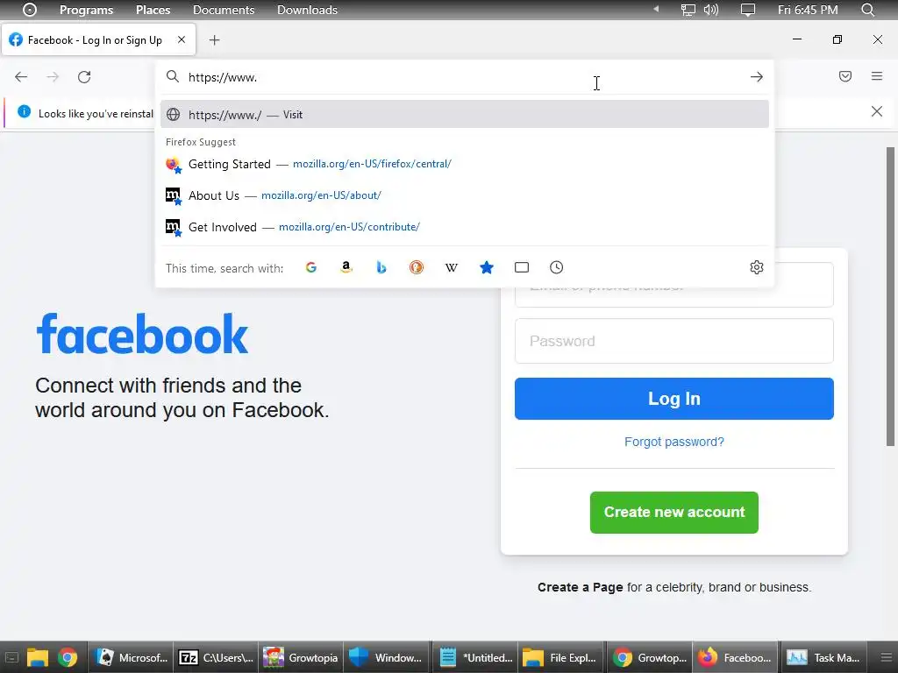This screenshot has height=673, width=898.
Task: Click the top panel circle launcher icon
Action: (29, 10)
